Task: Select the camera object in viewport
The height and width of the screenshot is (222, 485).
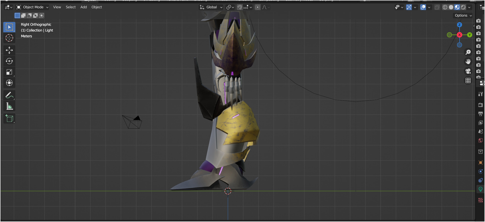Action: 132,122
